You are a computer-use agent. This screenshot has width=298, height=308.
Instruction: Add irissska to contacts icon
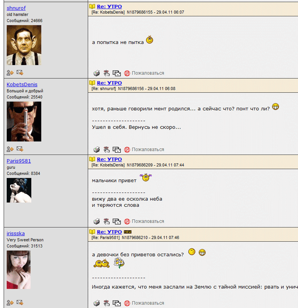tap(10, 302)
